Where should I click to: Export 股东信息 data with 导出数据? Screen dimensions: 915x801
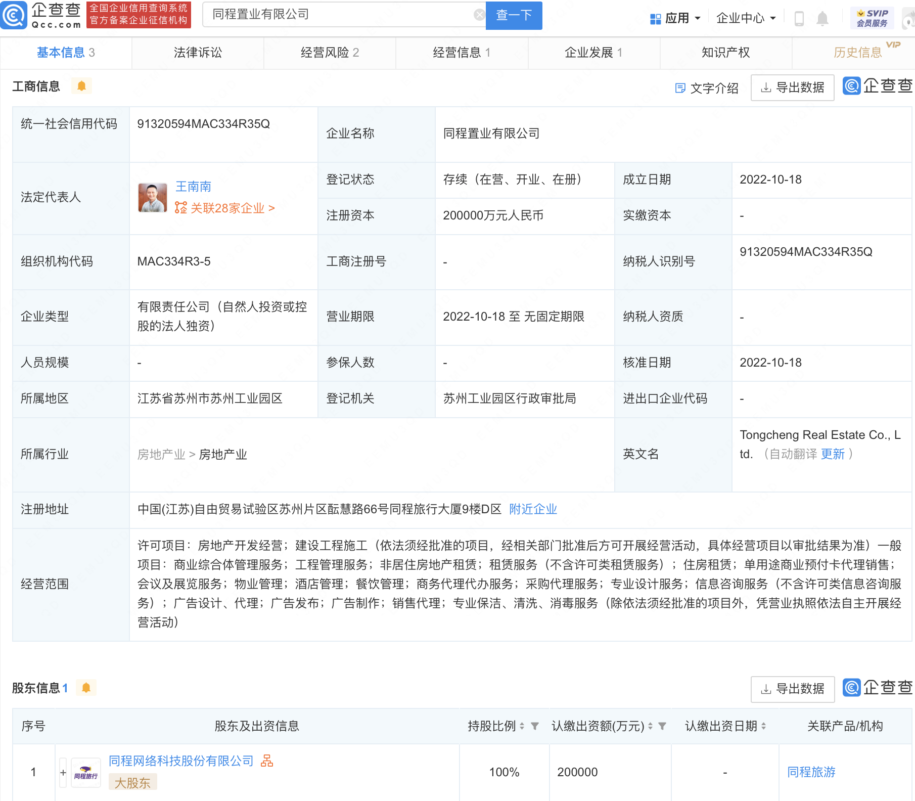792,689
